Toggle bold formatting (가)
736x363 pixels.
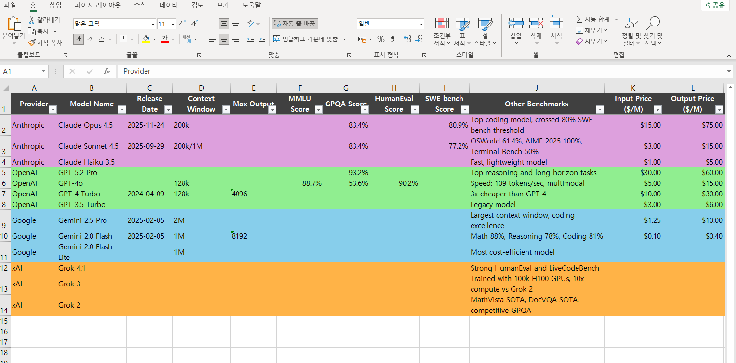point(79,39)
